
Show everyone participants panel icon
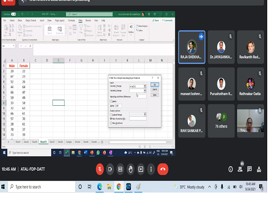coord(240,169)
